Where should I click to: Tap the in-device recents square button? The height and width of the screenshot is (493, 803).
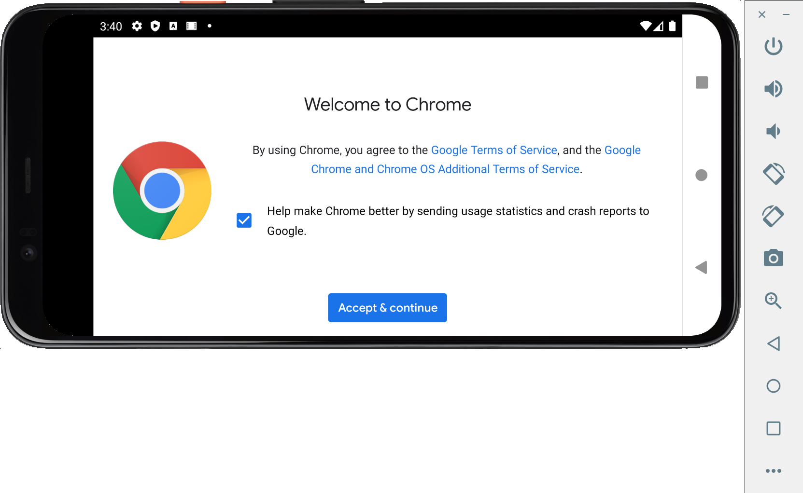(702, 82)
